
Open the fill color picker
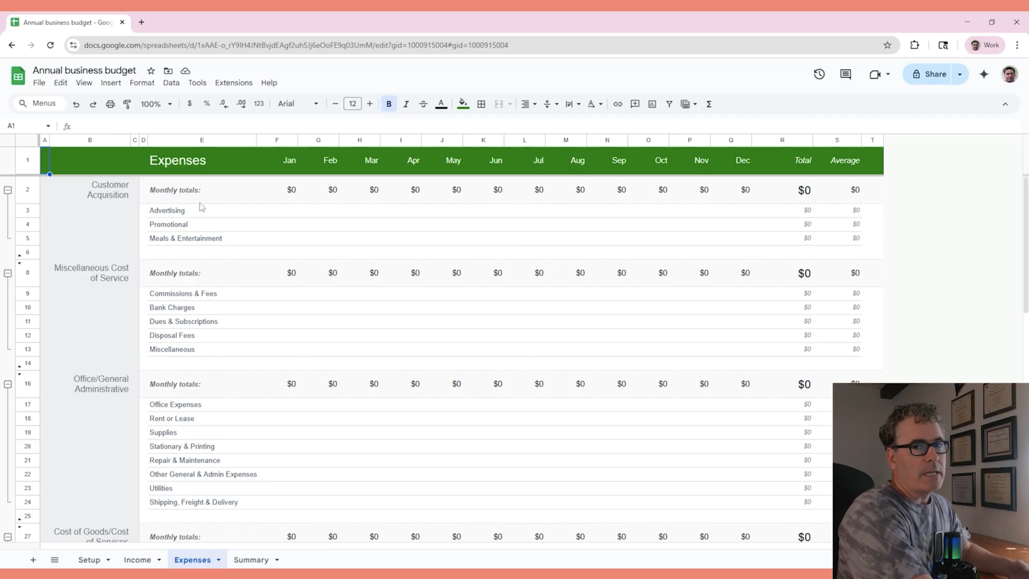click(463, 104)
